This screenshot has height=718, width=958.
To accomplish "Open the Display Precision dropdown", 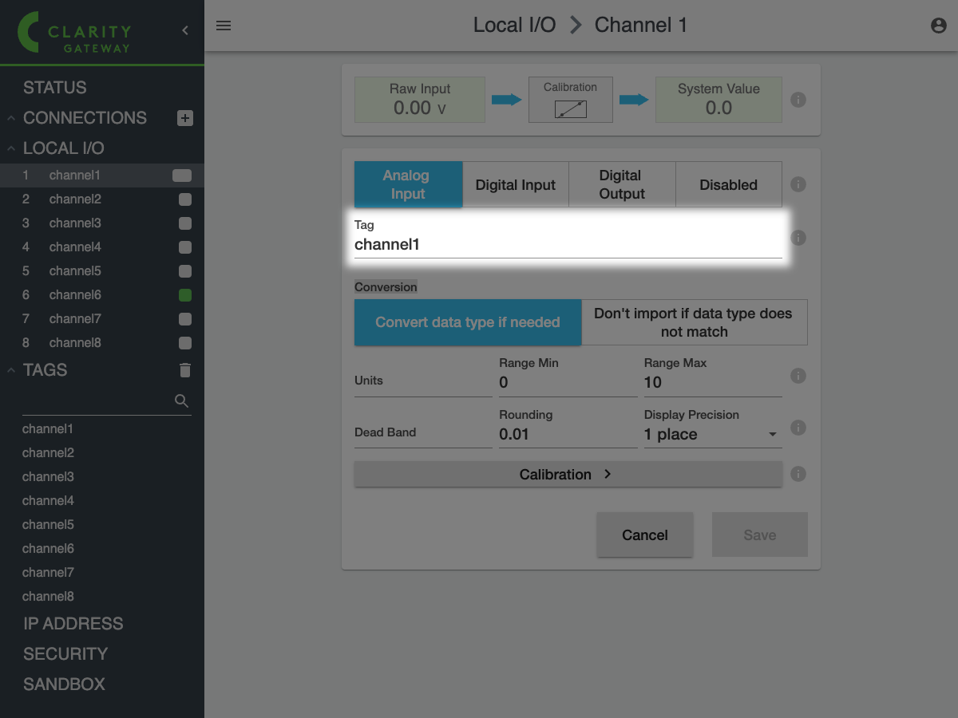I will (x=712, y=434).
